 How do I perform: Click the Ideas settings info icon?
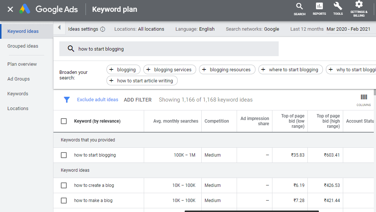(x=102, y=29)
